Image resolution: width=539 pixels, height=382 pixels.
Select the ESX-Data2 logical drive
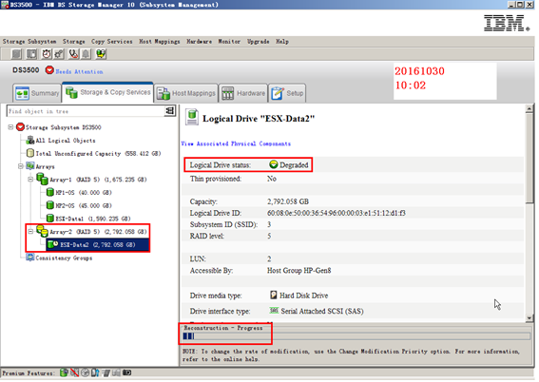98,245
